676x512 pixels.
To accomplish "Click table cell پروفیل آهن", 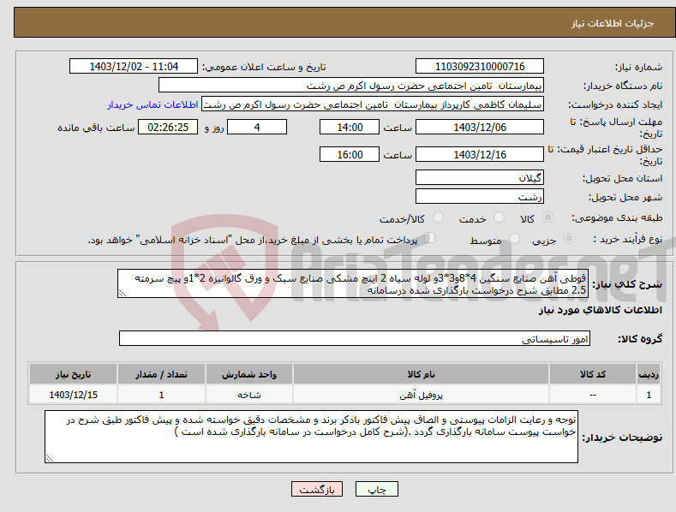I will pos(421,395).
